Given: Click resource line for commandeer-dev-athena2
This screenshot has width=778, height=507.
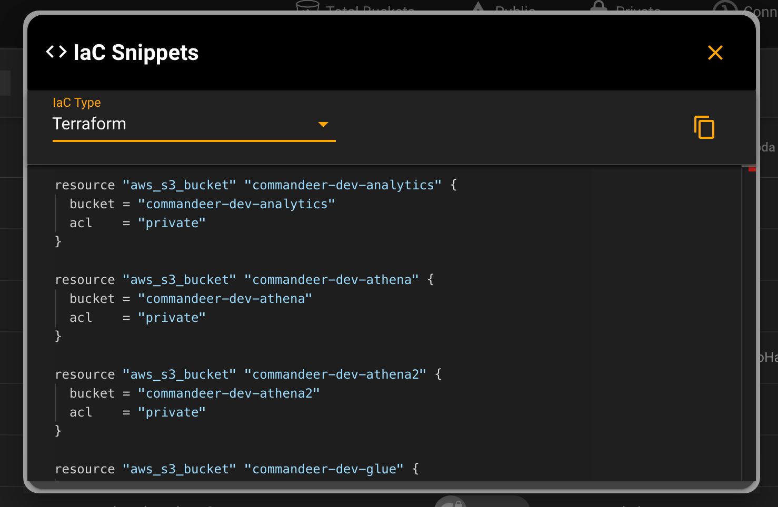Looking at the screenshot, I should coord(248,374).
